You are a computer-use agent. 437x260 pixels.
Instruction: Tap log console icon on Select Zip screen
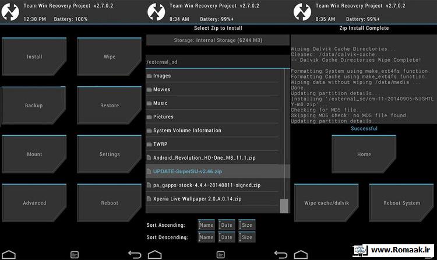coord(220,254)
